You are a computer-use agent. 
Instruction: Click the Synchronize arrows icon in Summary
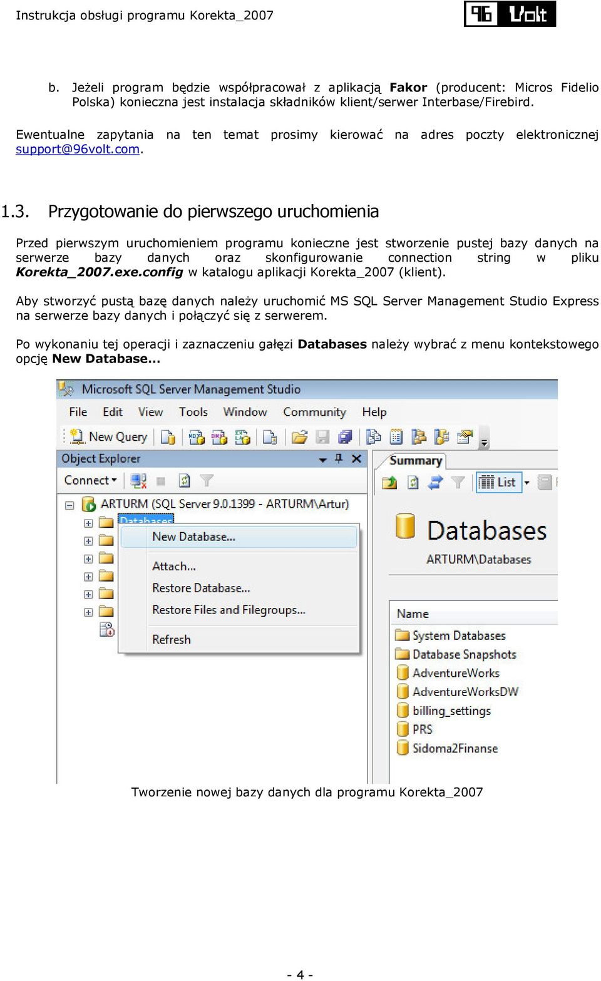click(435, 482)
